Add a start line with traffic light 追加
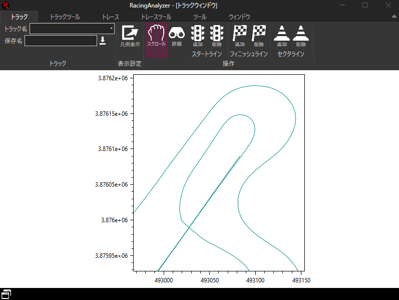Image resolution: width=399 pixels, height=300 pixels. (x=198, y=36)
